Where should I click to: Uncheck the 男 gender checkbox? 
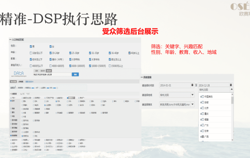[31, 47]
